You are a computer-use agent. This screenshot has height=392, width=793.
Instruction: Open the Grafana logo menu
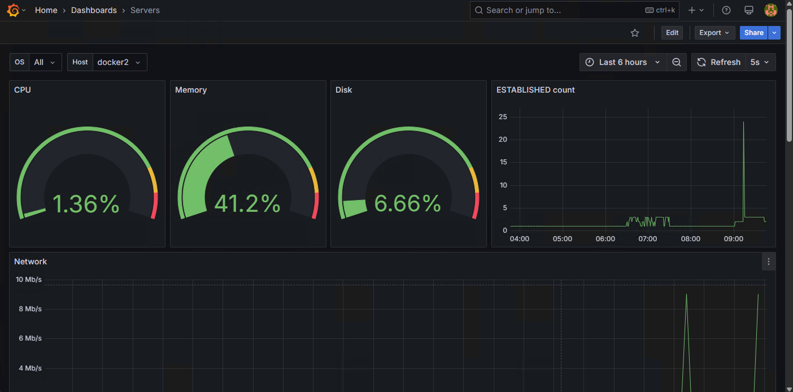(14, 10)
